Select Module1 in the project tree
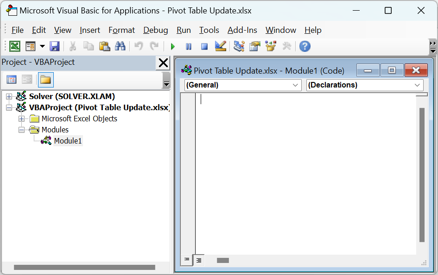 [68, 141]
